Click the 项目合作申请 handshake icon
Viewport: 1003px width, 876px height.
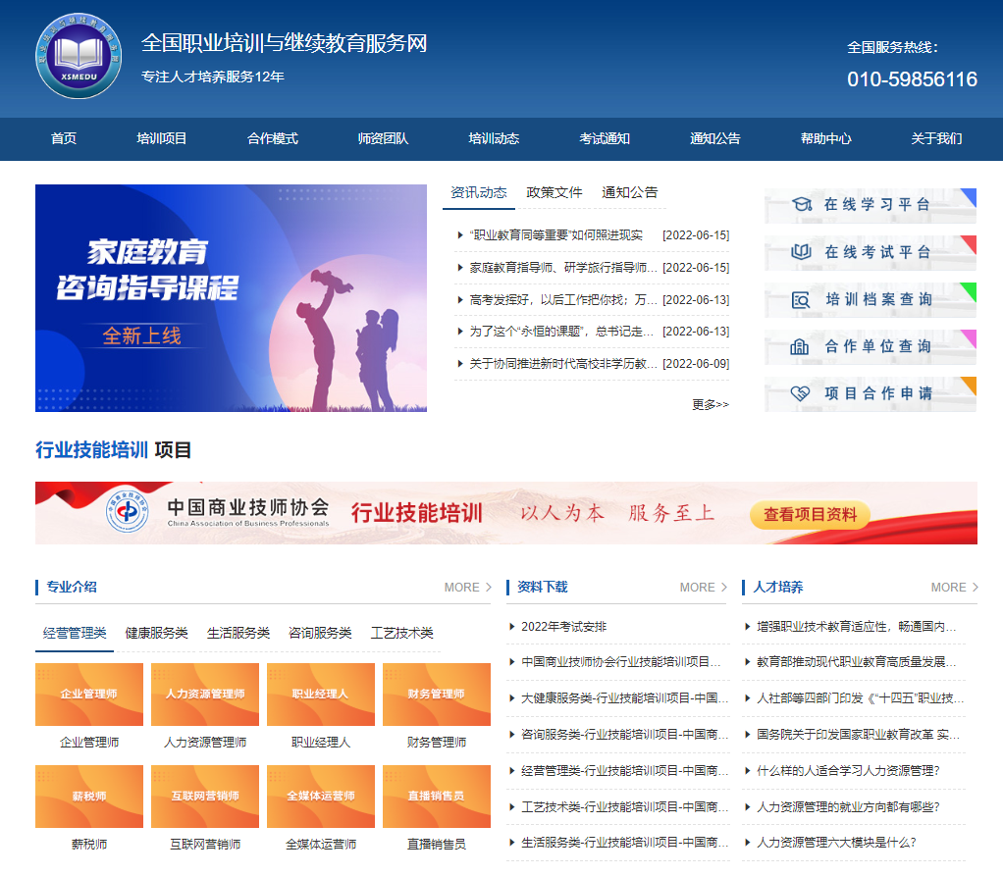(802, 393)
